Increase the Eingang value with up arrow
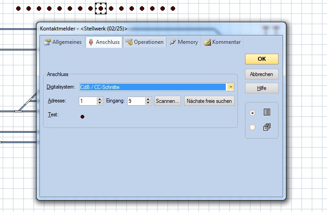 point(148,99)
